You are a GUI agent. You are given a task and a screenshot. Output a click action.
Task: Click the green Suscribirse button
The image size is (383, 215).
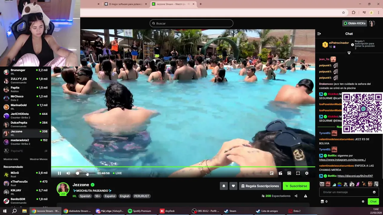pos(296,186)
